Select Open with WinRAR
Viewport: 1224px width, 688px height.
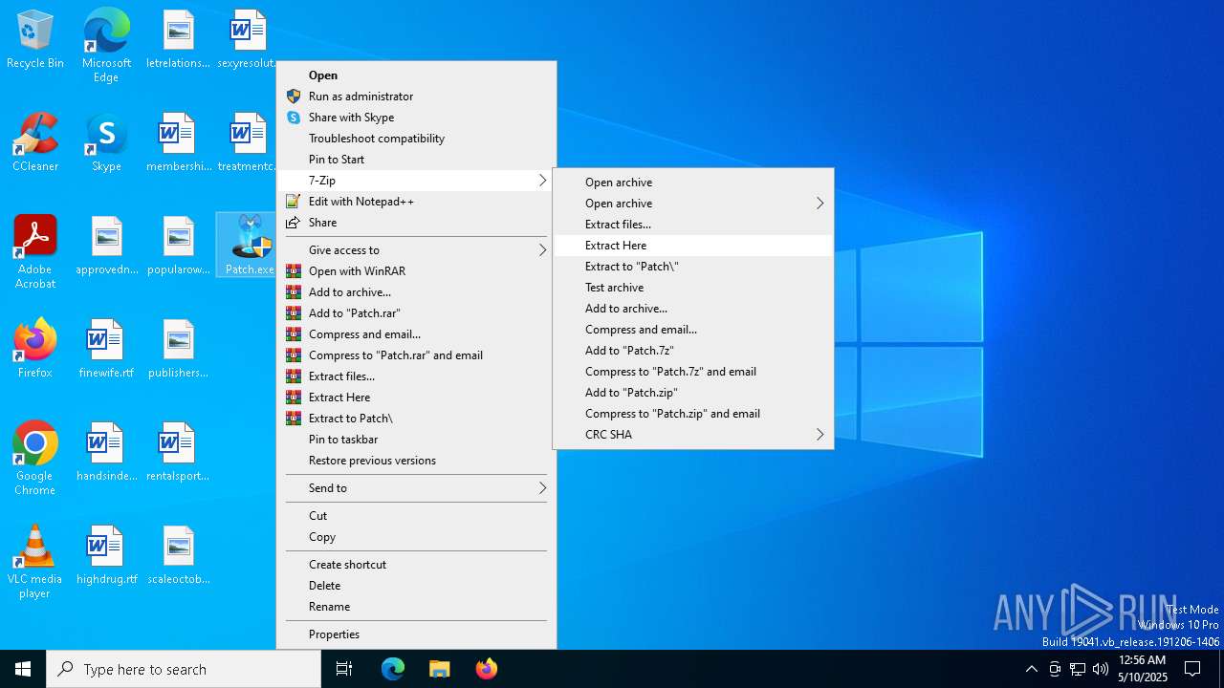pyautogui.click(x=416, y=271)
